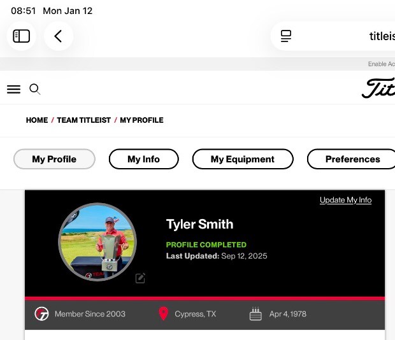Click the Team Titleist member badge icon
Image resolution: width=395 pixels, height=340 pixels.
42,314
